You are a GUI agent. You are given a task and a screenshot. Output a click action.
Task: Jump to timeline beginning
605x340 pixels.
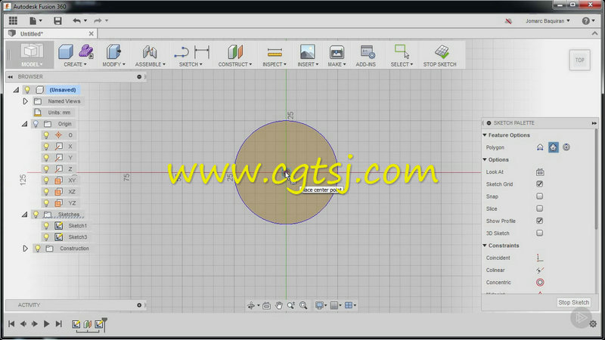coord(11,324)
